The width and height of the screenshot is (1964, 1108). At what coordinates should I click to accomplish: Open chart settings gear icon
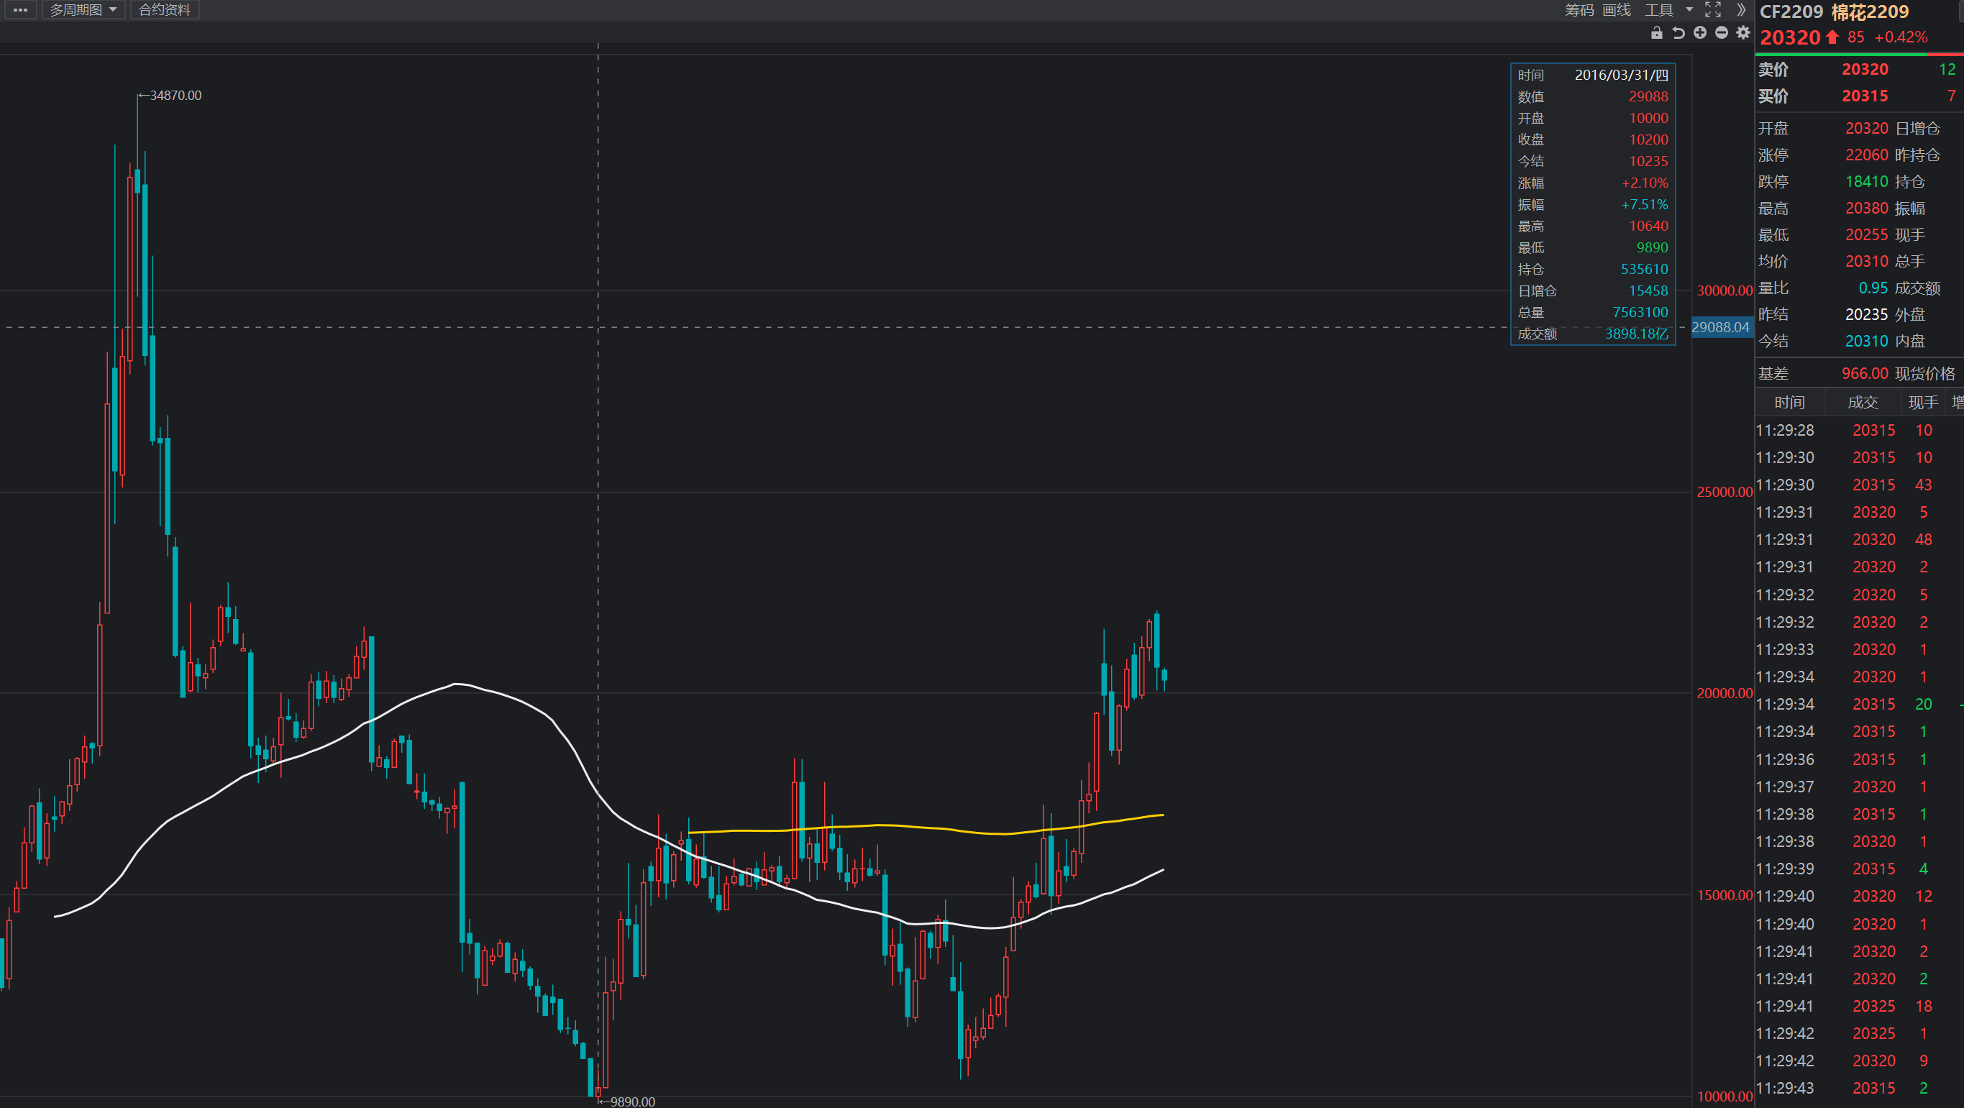tap(1743, 33)
